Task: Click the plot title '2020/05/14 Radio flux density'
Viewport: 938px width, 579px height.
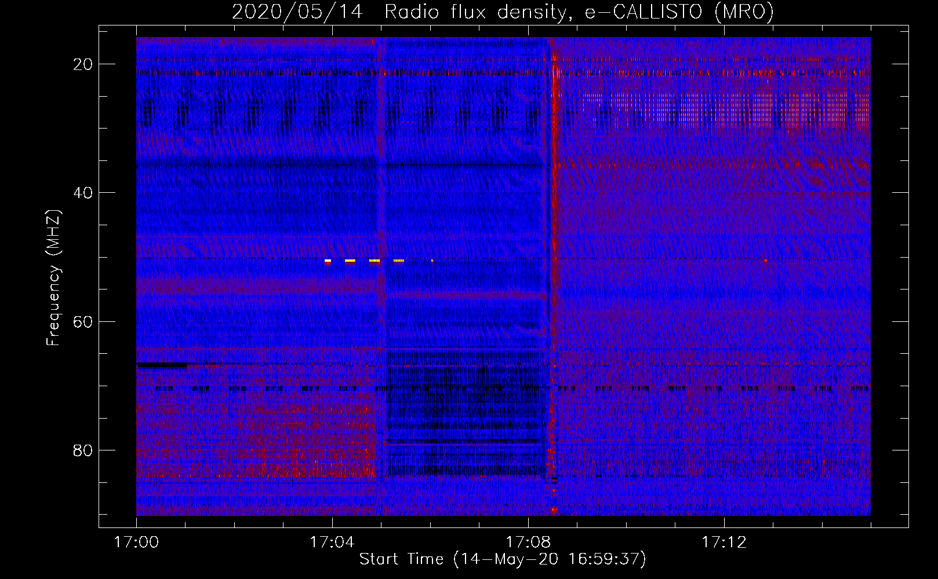Action: click(x=503, y=12)
